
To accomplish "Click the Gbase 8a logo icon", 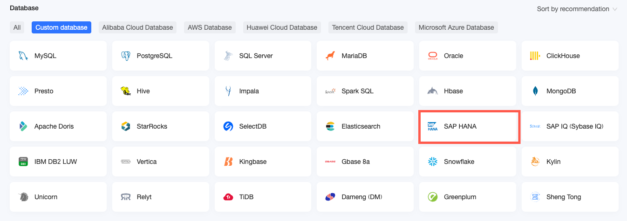I will click(x=330, y=162).
